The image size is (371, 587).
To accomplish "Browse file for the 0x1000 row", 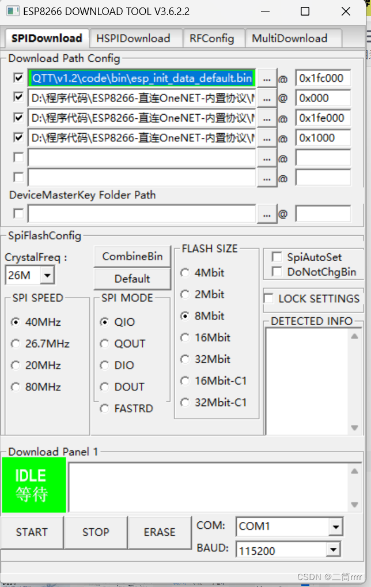I will (267, 138).
